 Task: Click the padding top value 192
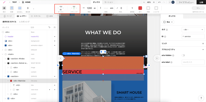click(x=74, y=6)
